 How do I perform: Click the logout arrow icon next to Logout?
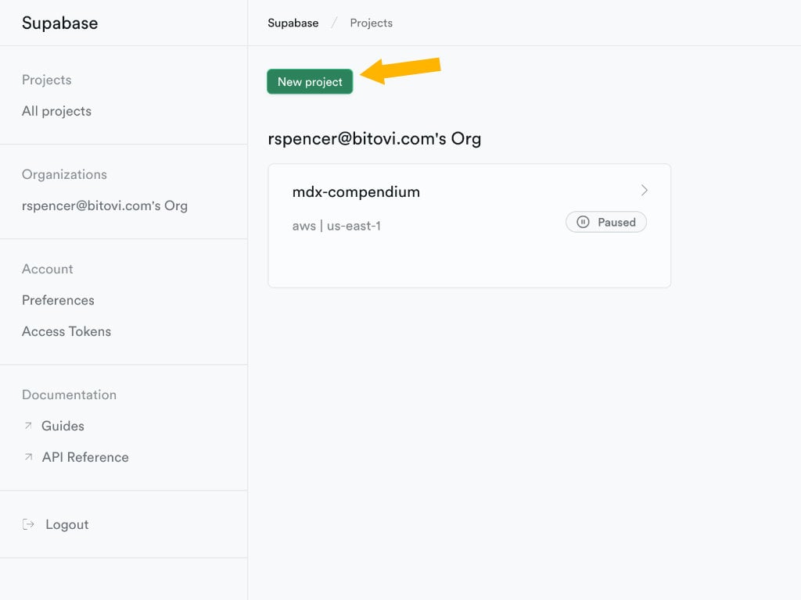tap(28, 524)
